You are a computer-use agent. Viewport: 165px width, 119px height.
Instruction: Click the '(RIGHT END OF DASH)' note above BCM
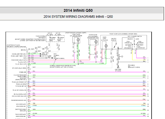tap(13, 45)
